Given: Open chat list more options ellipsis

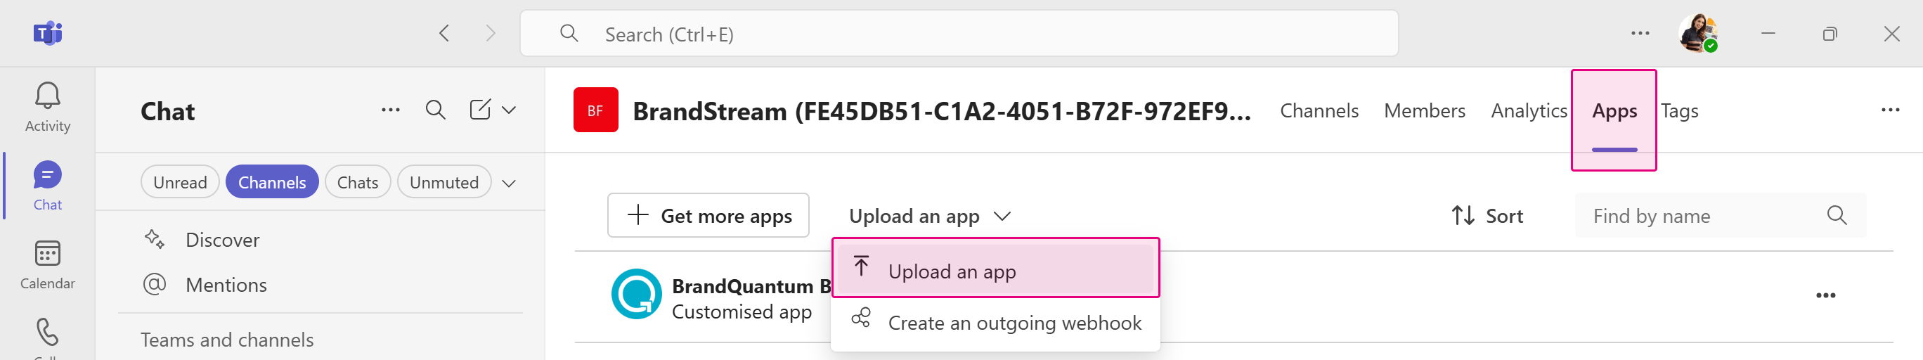Looking at the screenshot, I should [390, 110].
